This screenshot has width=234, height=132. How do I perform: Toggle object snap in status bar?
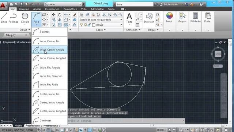pos(62,130)
